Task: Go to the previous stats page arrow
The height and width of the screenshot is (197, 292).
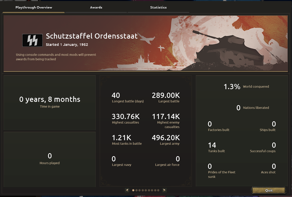Action: pos(127,190)
